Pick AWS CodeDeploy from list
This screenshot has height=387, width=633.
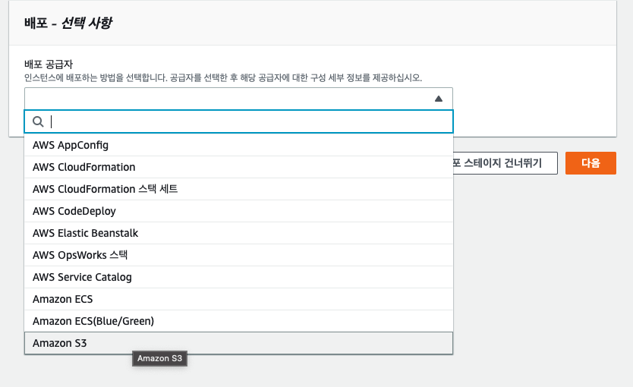click(x=238, y=211)
